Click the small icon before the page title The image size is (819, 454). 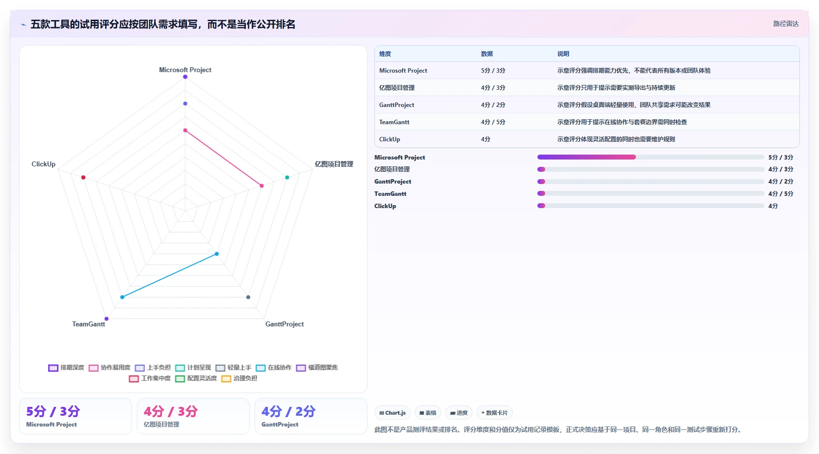(x=23, y=25)
